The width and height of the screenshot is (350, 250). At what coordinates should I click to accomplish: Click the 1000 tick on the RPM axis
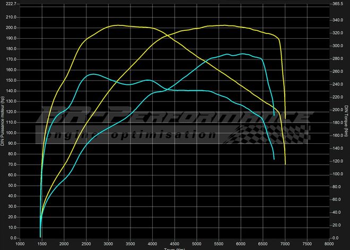pyautogui.click(x=20, y=244)
